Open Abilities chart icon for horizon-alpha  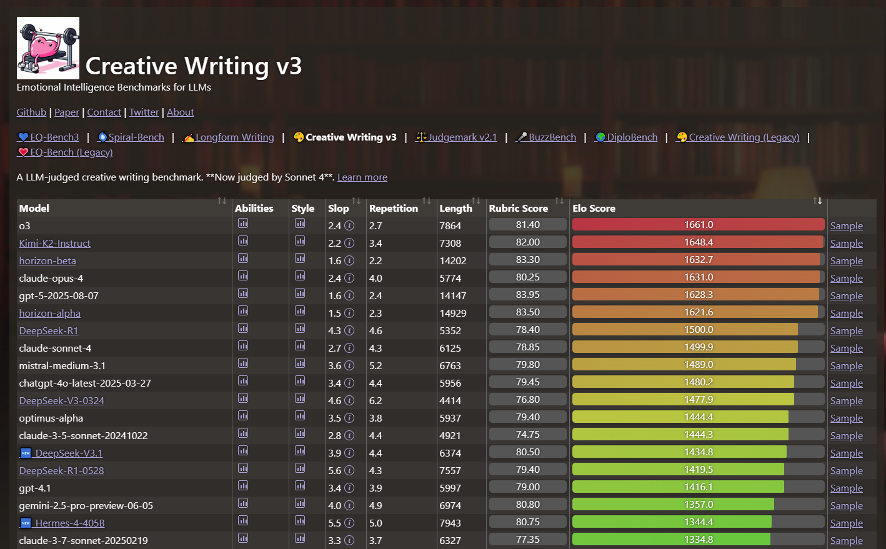click(243, 311)
